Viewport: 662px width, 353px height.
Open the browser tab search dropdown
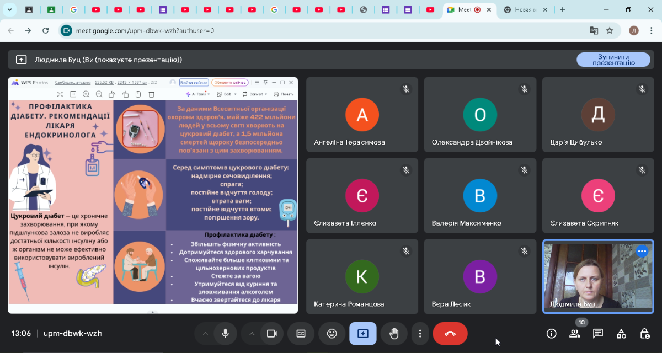click(x=9, y=9)
